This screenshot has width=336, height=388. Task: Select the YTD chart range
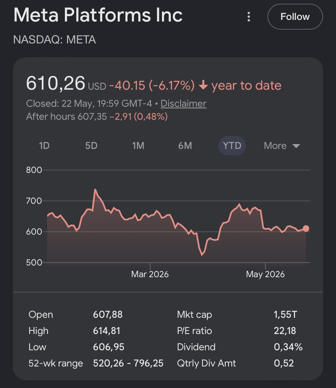[232, 145]
